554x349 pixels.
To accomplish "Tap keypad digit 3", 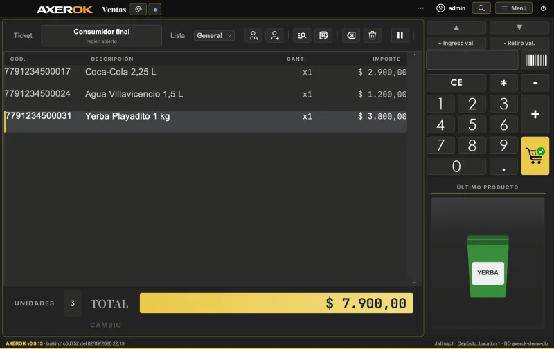I will (503, 104).
